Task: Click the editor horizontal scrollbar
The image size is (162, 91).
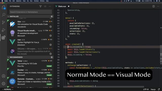Action: 104,87
